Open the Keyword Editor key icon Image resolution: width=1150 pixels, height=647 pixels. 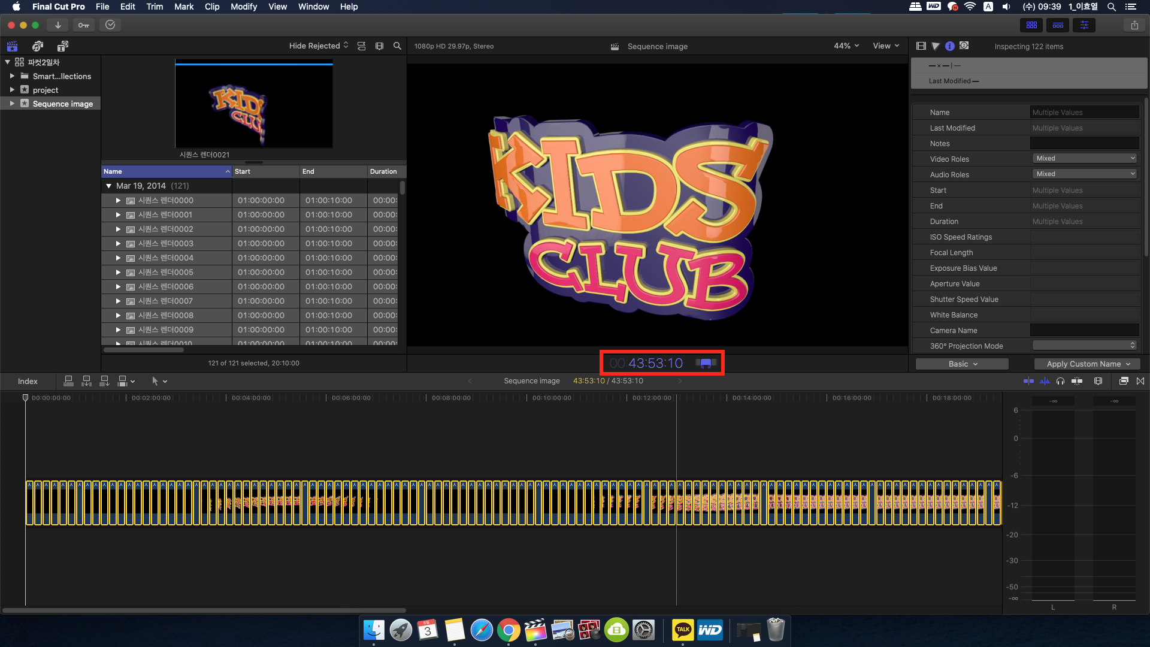[x=84, y=25]
